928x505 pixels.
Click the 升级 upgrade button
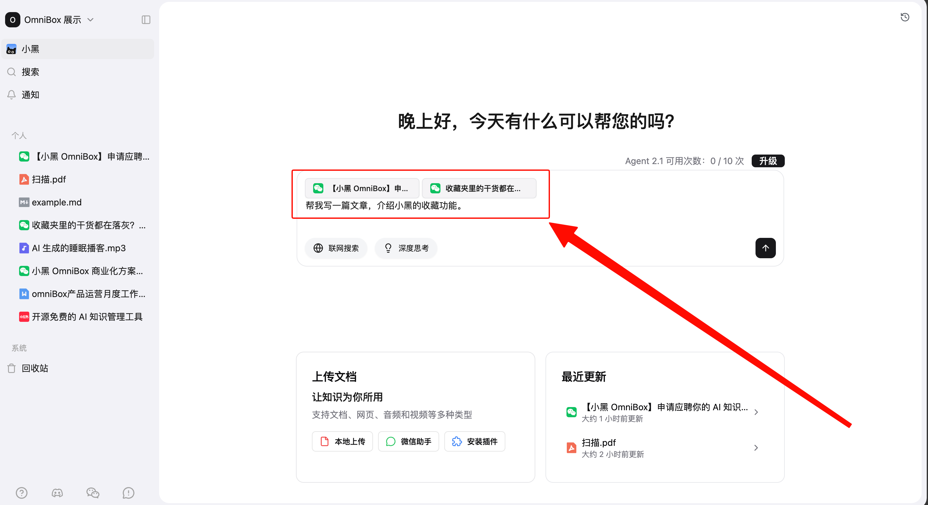coord(768,161)
